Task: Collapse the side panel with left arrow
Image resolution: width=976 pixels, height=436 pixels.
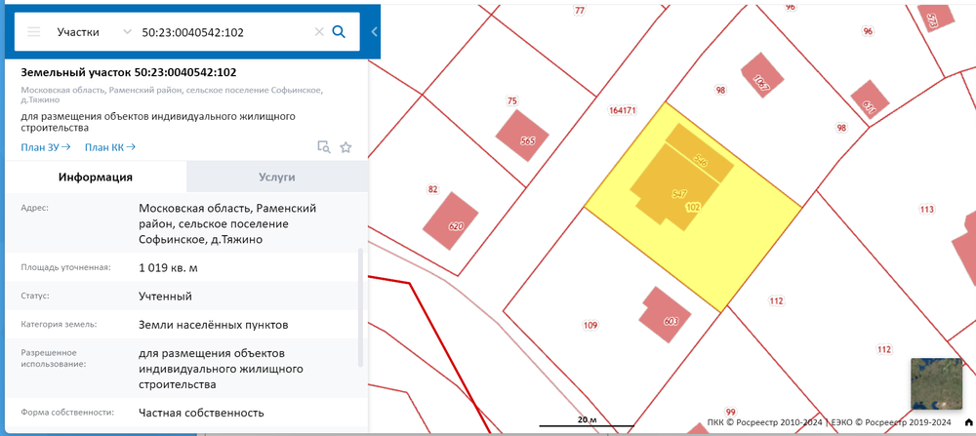Action: (374, 32)
